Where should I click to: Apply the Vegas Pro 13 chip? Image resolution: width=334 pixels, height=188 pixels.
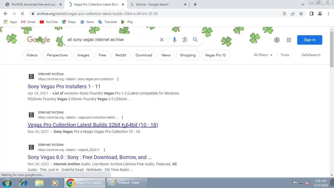pos(215,55)
